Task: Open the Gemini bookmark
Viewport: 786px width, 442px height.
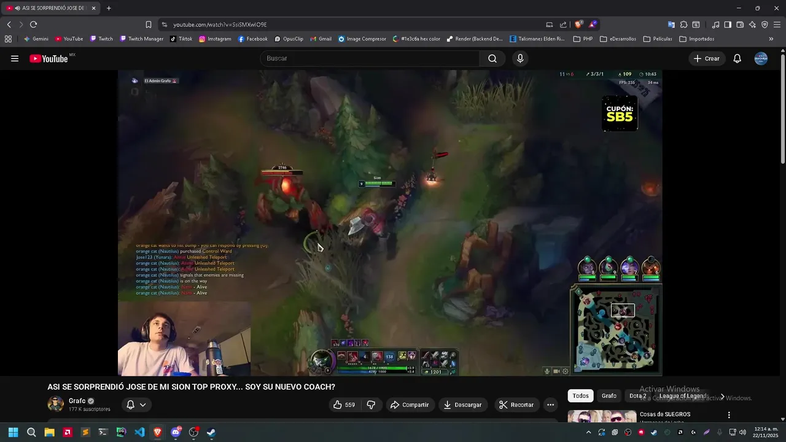Action: click(x=36, y=39)
